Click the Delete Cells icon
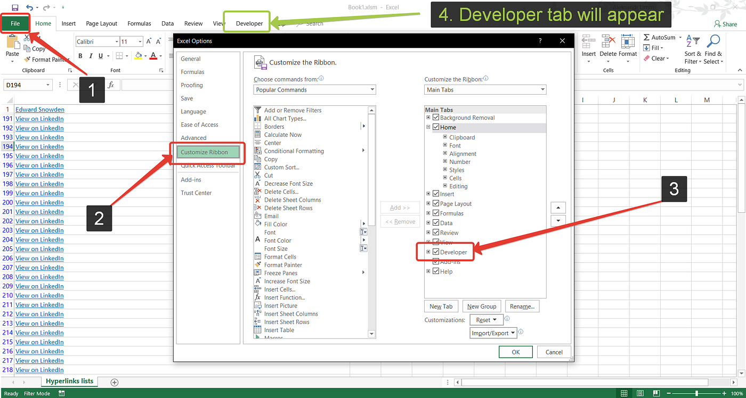This screenshot has height=398, width=746. [x=278, y=191]
